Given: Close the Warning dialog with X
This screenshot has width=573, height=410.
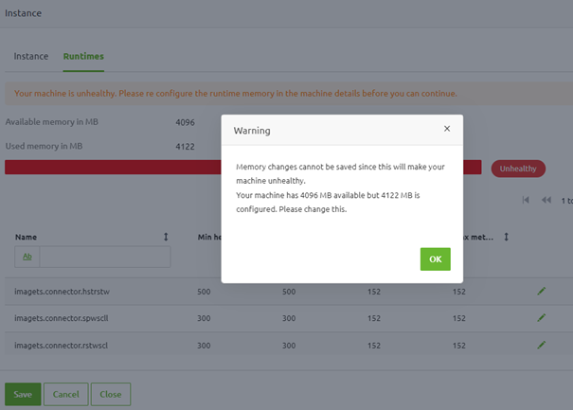Looking at the screenshot, I should (447, 129).
